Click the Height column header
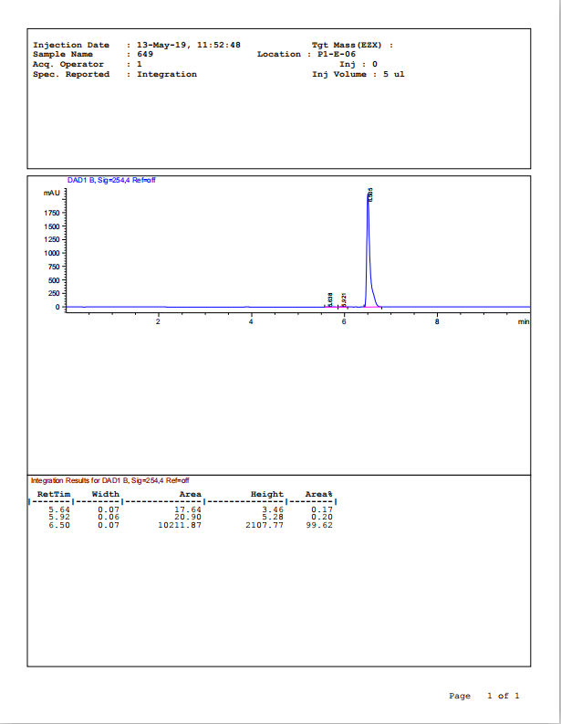The height and width of the screenshot is (724, 561). pyautogui.click(x=267, y=494)
